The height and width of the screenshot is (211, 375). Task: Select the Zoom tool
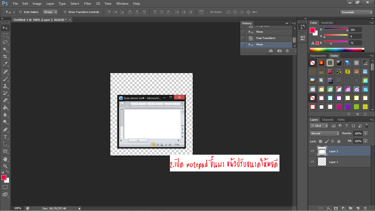[5, 166]
